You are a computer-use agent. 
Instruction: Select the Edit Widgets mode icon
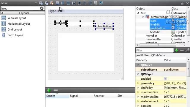(x=41, y=3)
